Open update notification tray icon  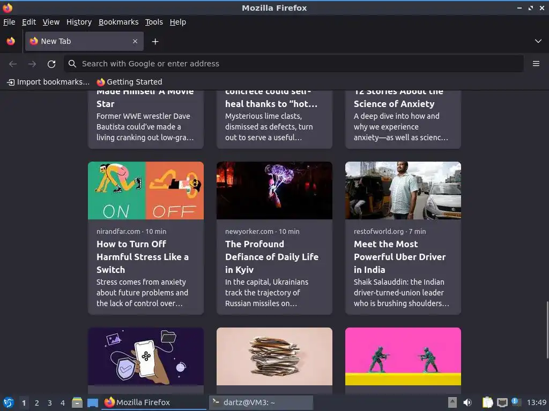516,402
